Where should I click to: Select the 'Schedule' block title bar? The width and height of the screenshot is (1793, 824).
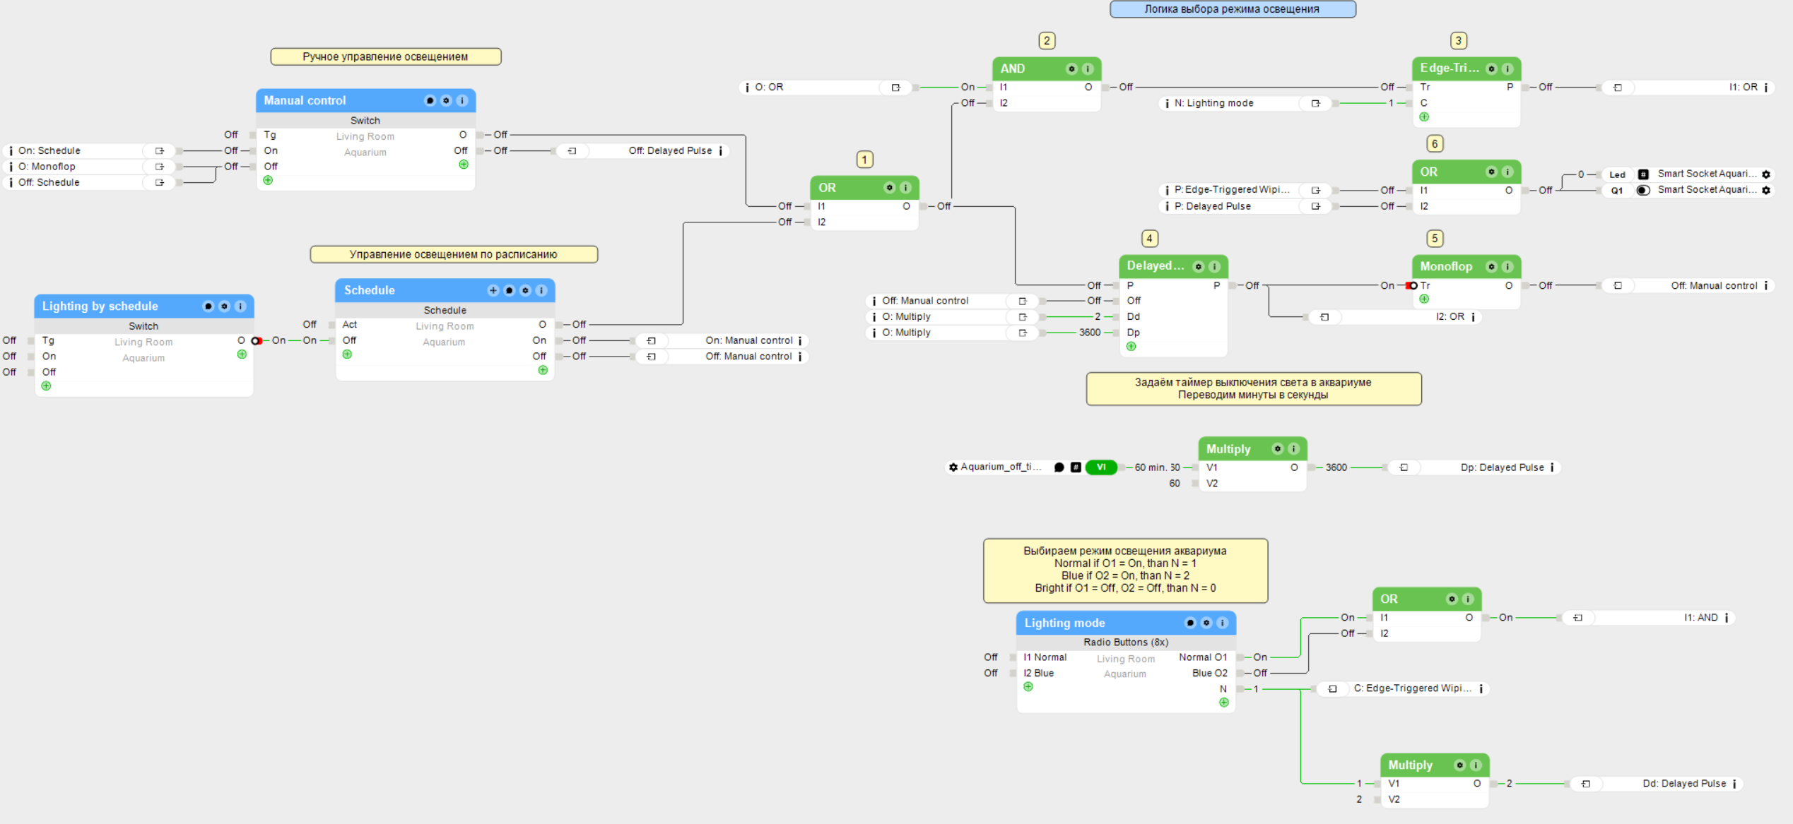pyautogui.click(x=445, y=290)
